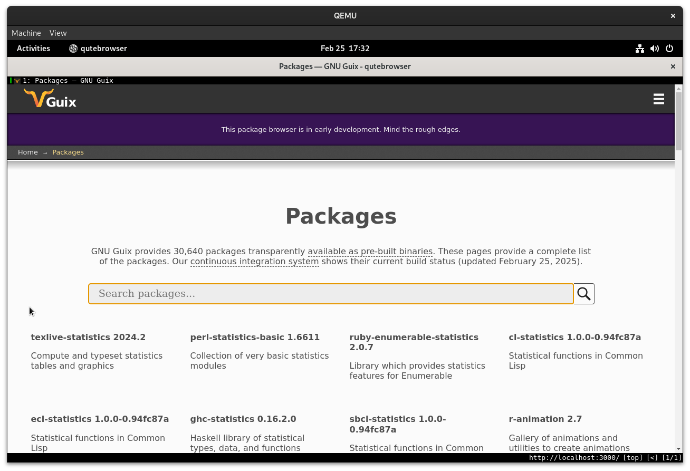Click the Guix logo
Image resolution: width=690 pixels, height=471 pixels.
(50, 99)
